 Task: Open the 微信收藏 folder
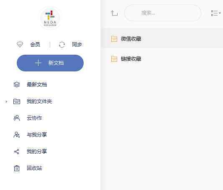[161, 38]
